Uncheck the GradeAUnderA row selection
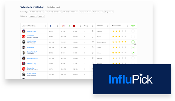 (133, 53)
